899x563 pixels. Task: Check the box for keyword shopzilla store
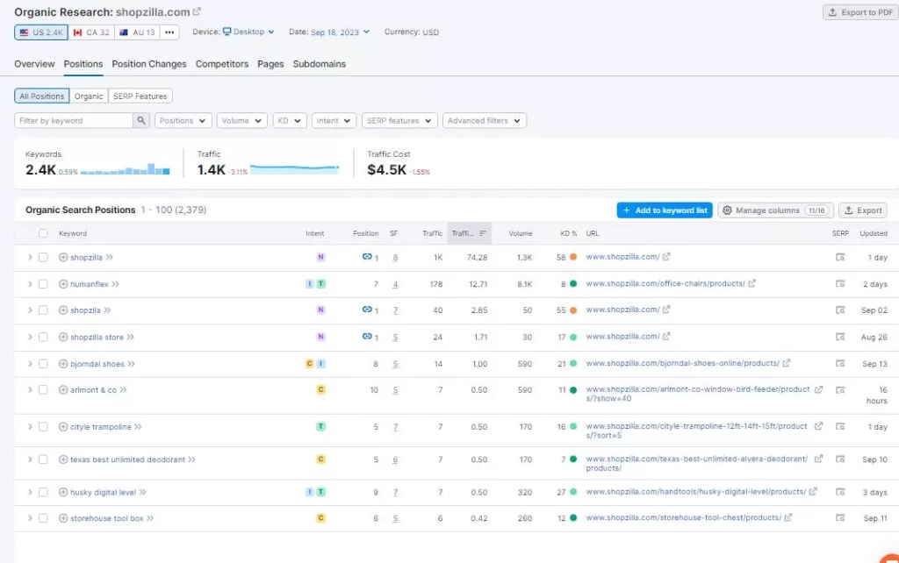click(43, 337)
